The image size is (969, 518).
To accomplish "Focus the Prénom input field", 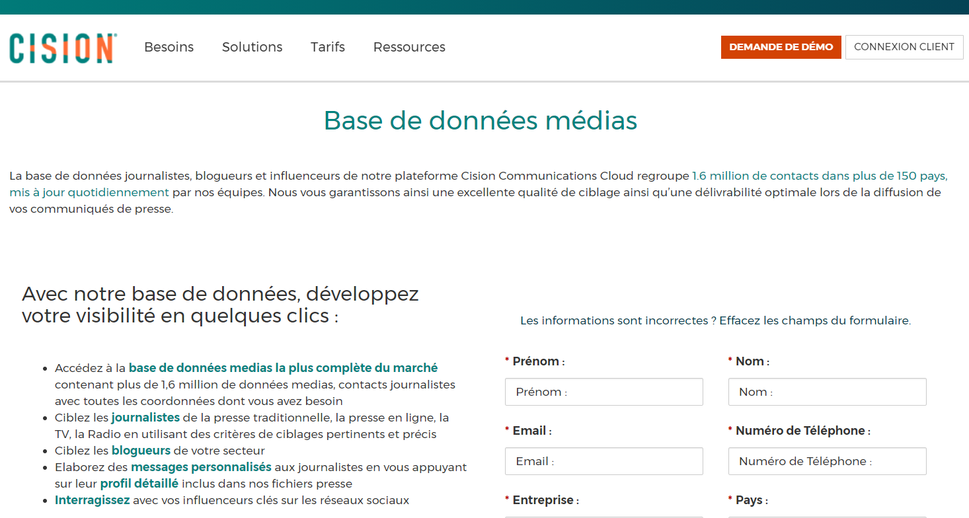I will pos(604,392).
